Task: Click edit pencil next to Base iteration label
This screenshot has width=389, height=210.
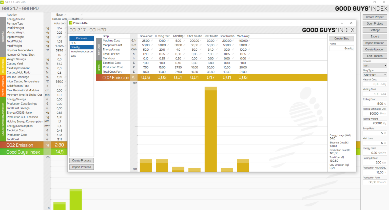Action: [x=66, y=15]
